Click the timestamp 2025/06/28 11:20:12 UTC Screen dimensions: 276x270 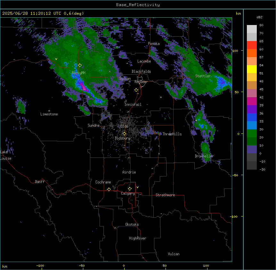tap(32, 13)
